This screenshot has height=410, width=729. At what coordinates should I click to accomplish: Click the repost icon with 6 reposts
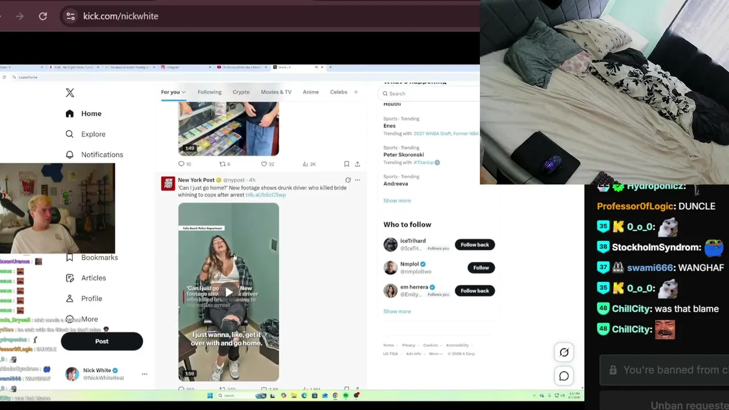click(x=223, y=164)
